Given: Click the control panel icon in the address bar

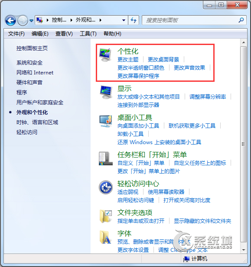Looking at the screenshot, I should point(39,20).
